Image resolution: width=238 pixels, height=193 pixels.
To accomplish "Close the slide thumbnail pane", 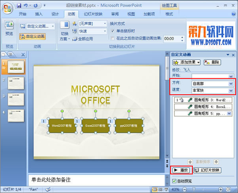I will pyautogui.click(x=23, y=55).
